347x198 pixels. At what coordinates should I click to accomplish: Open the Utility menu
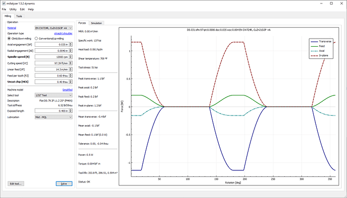tap(13, 9)
